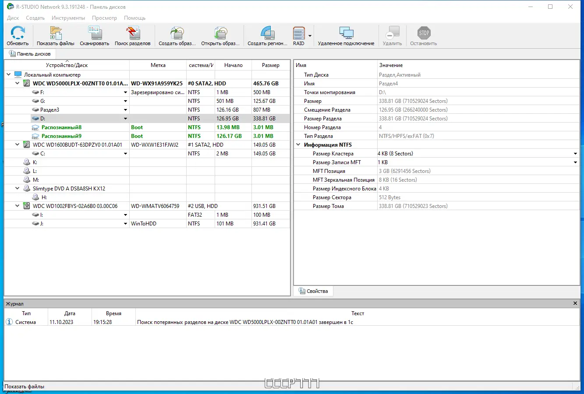Open the RAID dropdown arrow in toolbar
The image size is (584, 394).
[310, 36]
